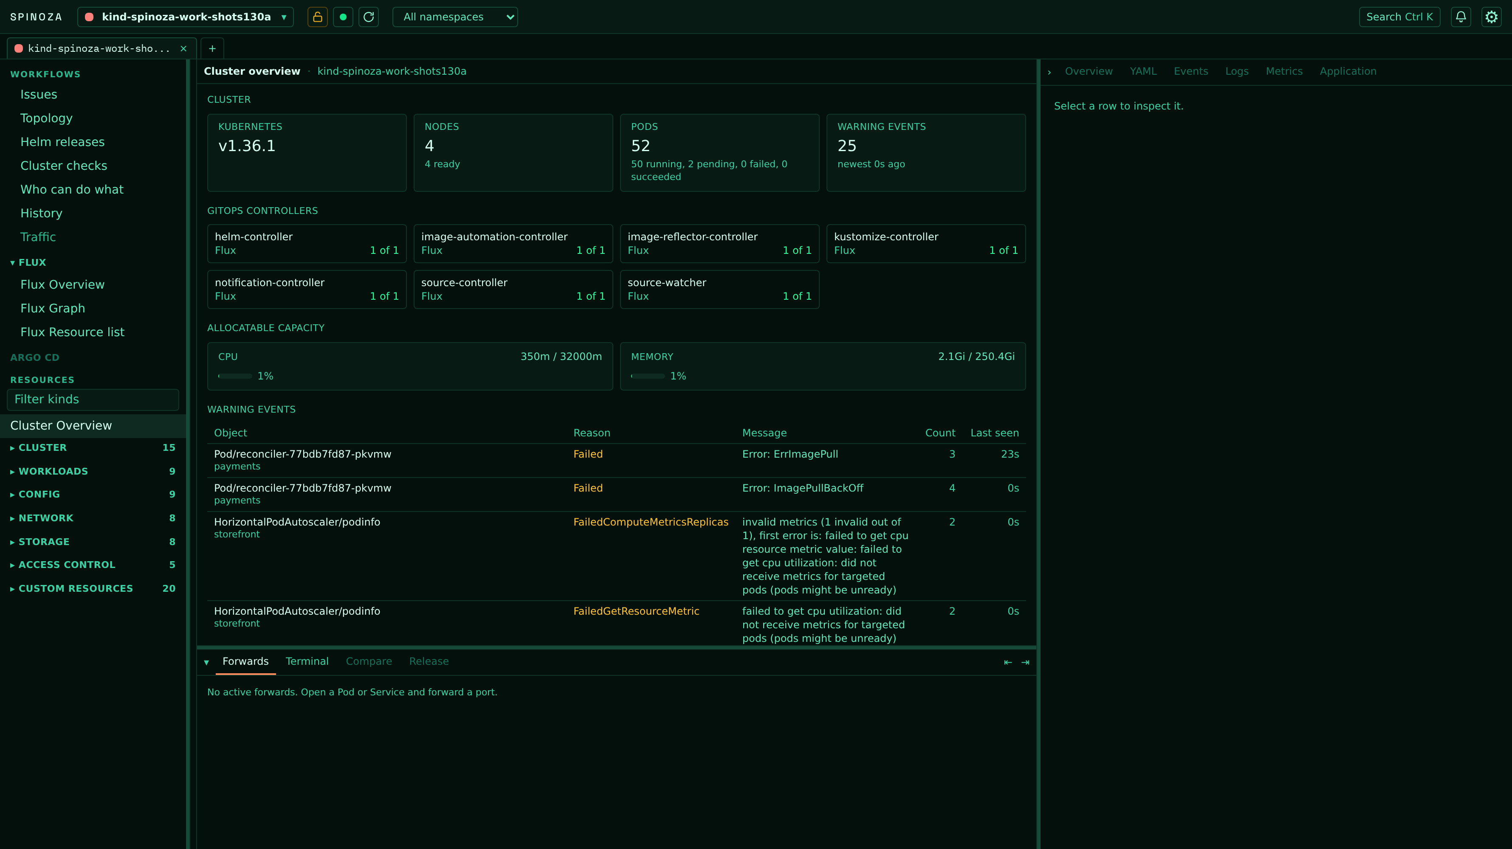Image resolution: width=1512 pixels, height=849 pixels.
Task: Expand the ACCESS CONTROL resource group
Action: pos(93,565)
